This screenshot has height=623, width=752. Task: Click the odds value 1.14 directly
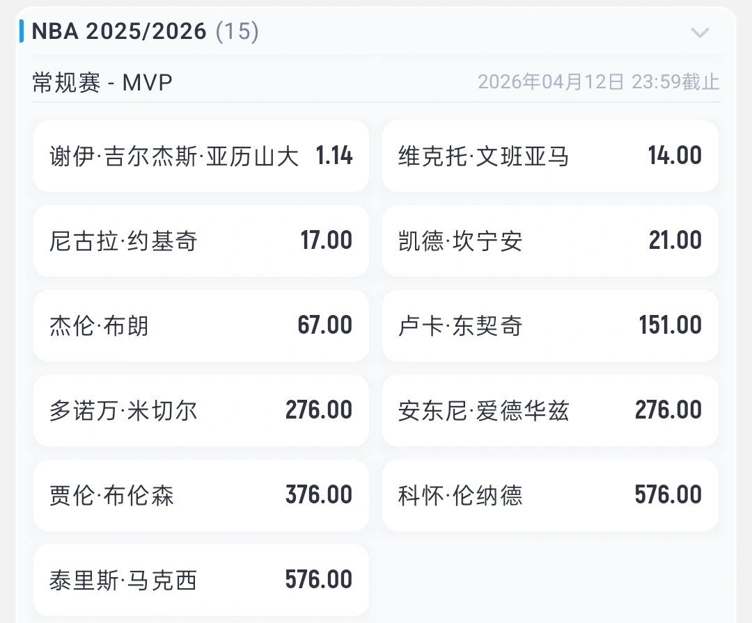tap(335, 156)
